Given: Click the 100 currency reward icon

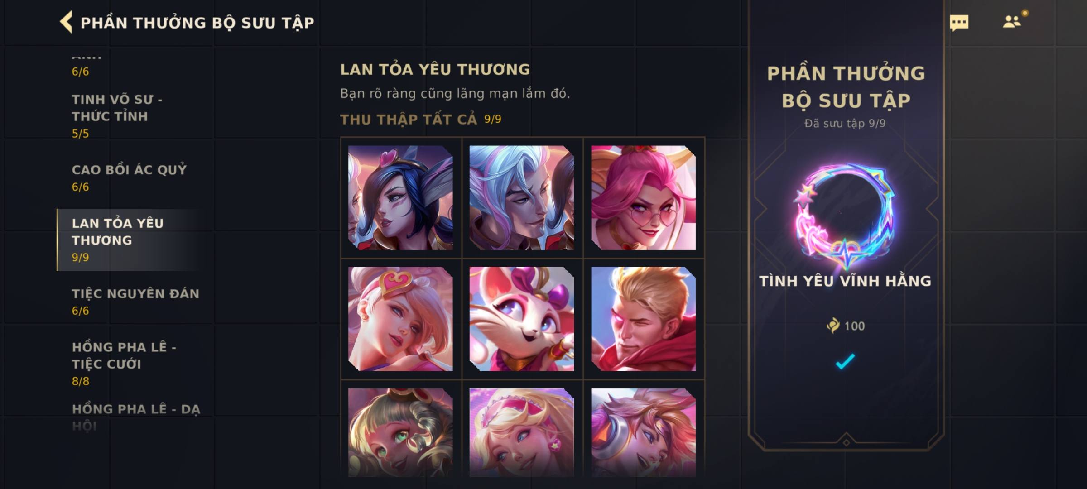Looking at the screenshot, I should [x=832, y=326].
